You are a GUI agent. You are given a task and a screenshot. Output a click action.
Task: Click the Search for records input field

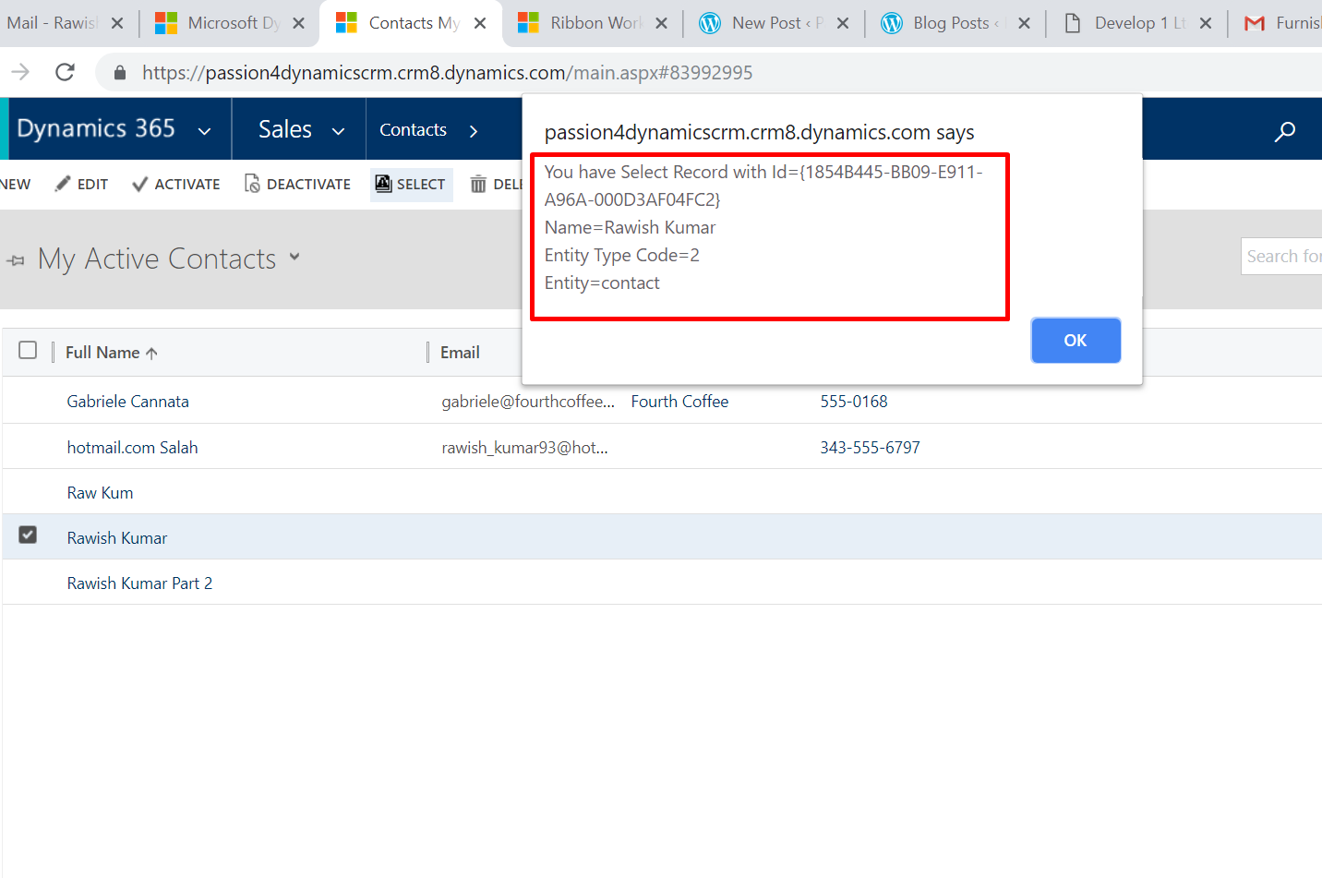tap(1282, 257)
